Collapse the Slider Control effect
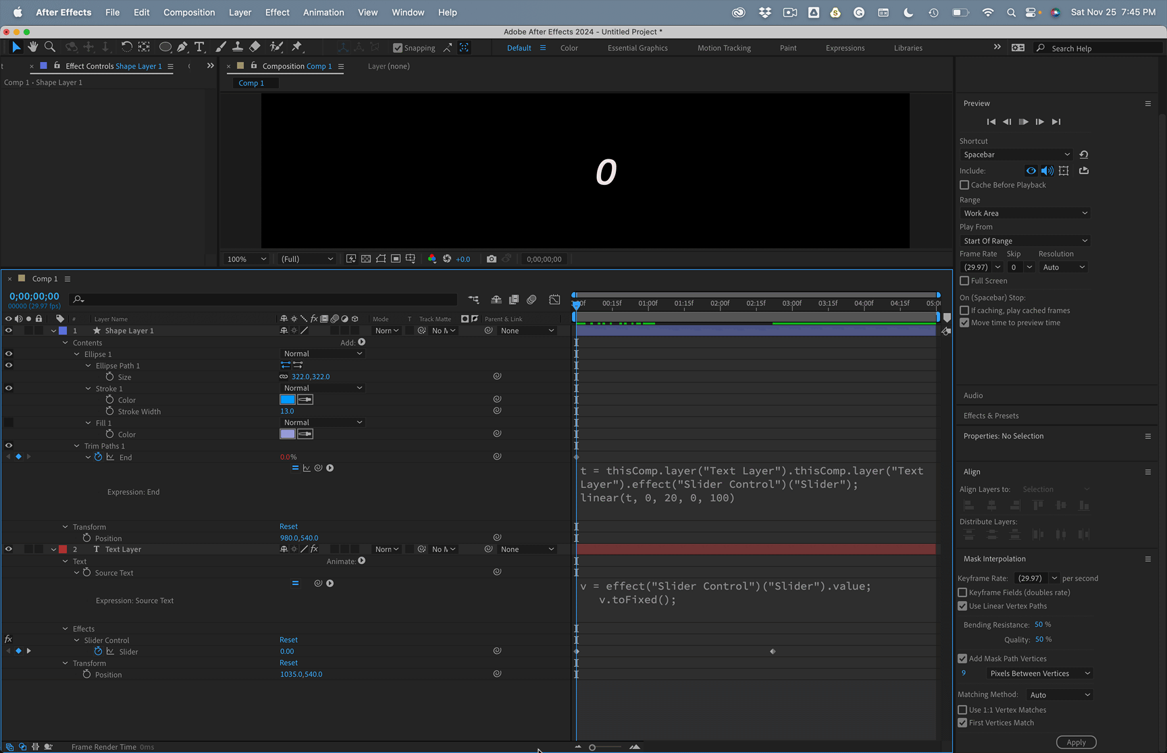The height and width of the screenshot is (753, 1167). coord(76,640)
